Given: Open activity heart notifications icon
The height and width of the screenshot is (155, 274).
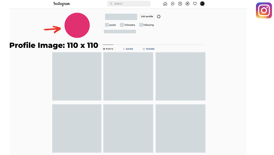Looking at the screenshot, I should 195,4.
